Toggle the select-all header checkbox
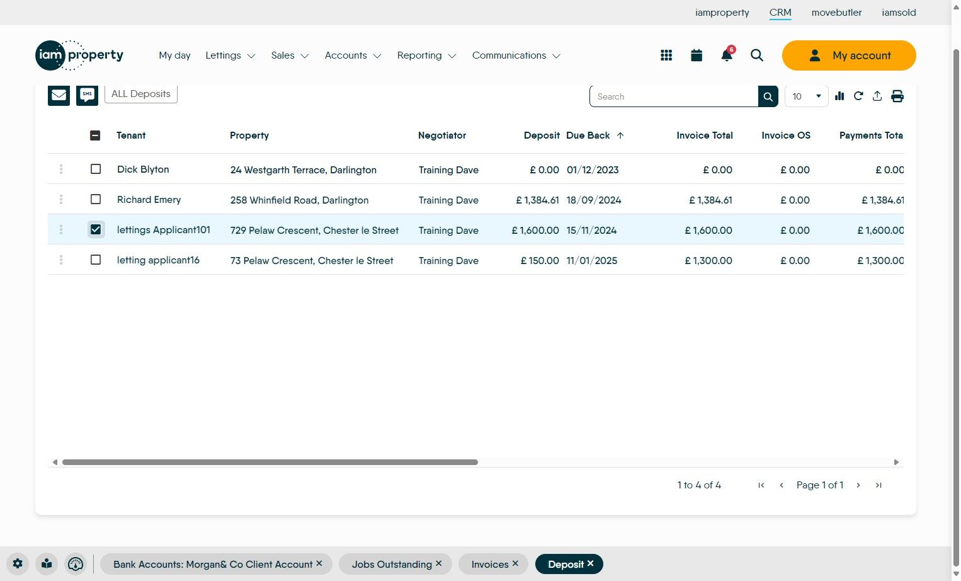Viewport: 961px width, 581px height. (x=95, y=135)
